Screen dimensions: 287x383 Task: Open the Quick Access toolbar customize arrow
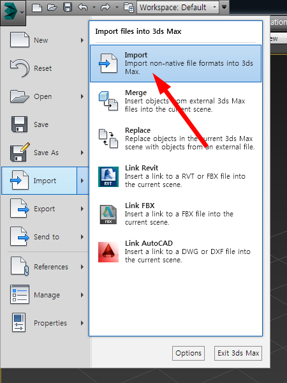tap(224, 7)
